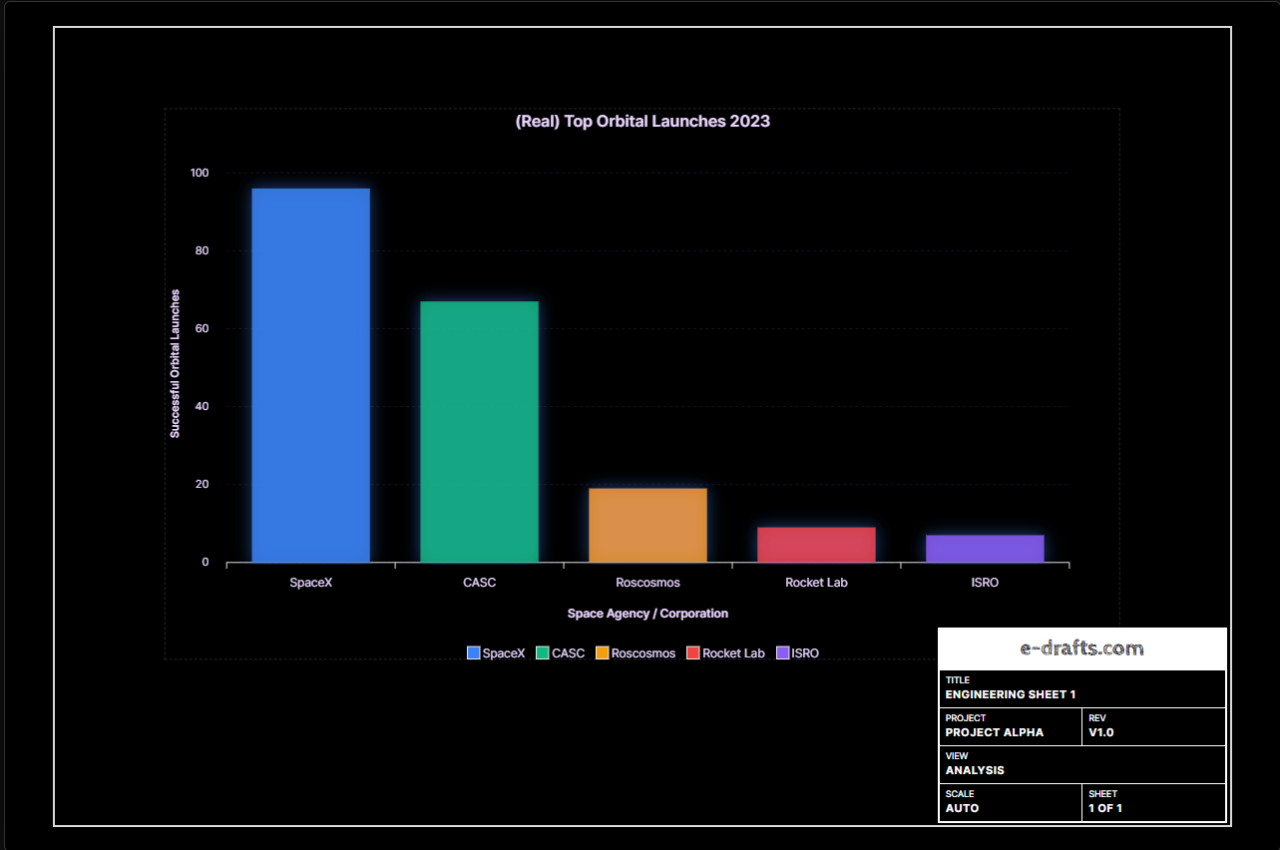
Task: Toggle the Rocket Lab legend entry
Action: point(726,653)
